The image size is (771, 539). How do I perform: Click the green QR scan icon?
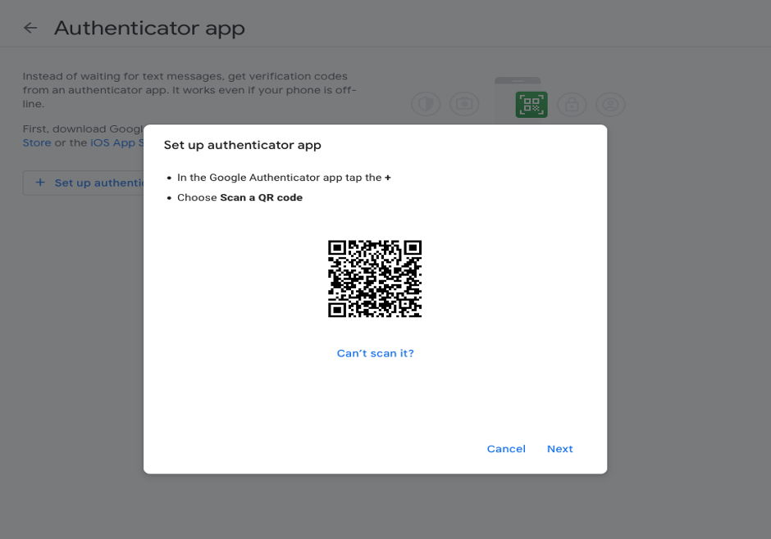click(x=531, y=104)
